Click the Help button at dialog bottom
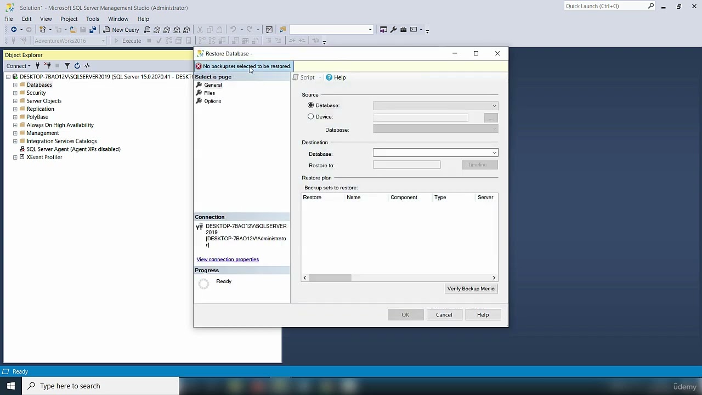 coord(483,315)
